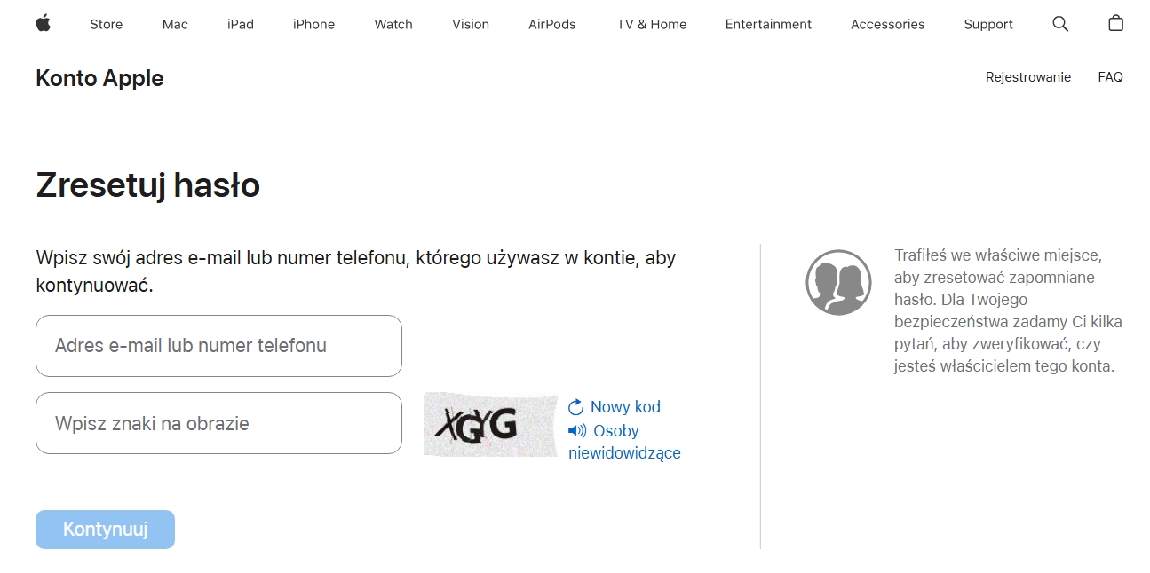Open the FAQ link

coord(1110,77)
